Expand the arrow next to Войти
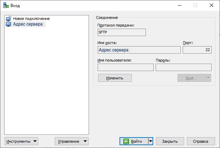 150,141
